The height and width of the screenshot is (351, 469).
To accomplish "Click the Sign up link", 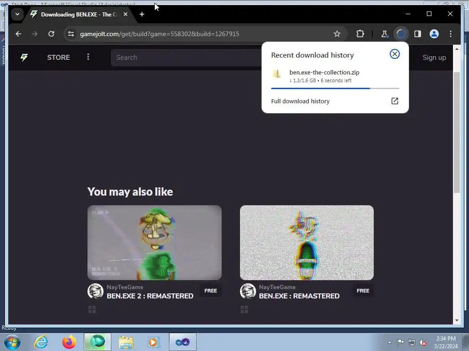I will coord(434,57).
